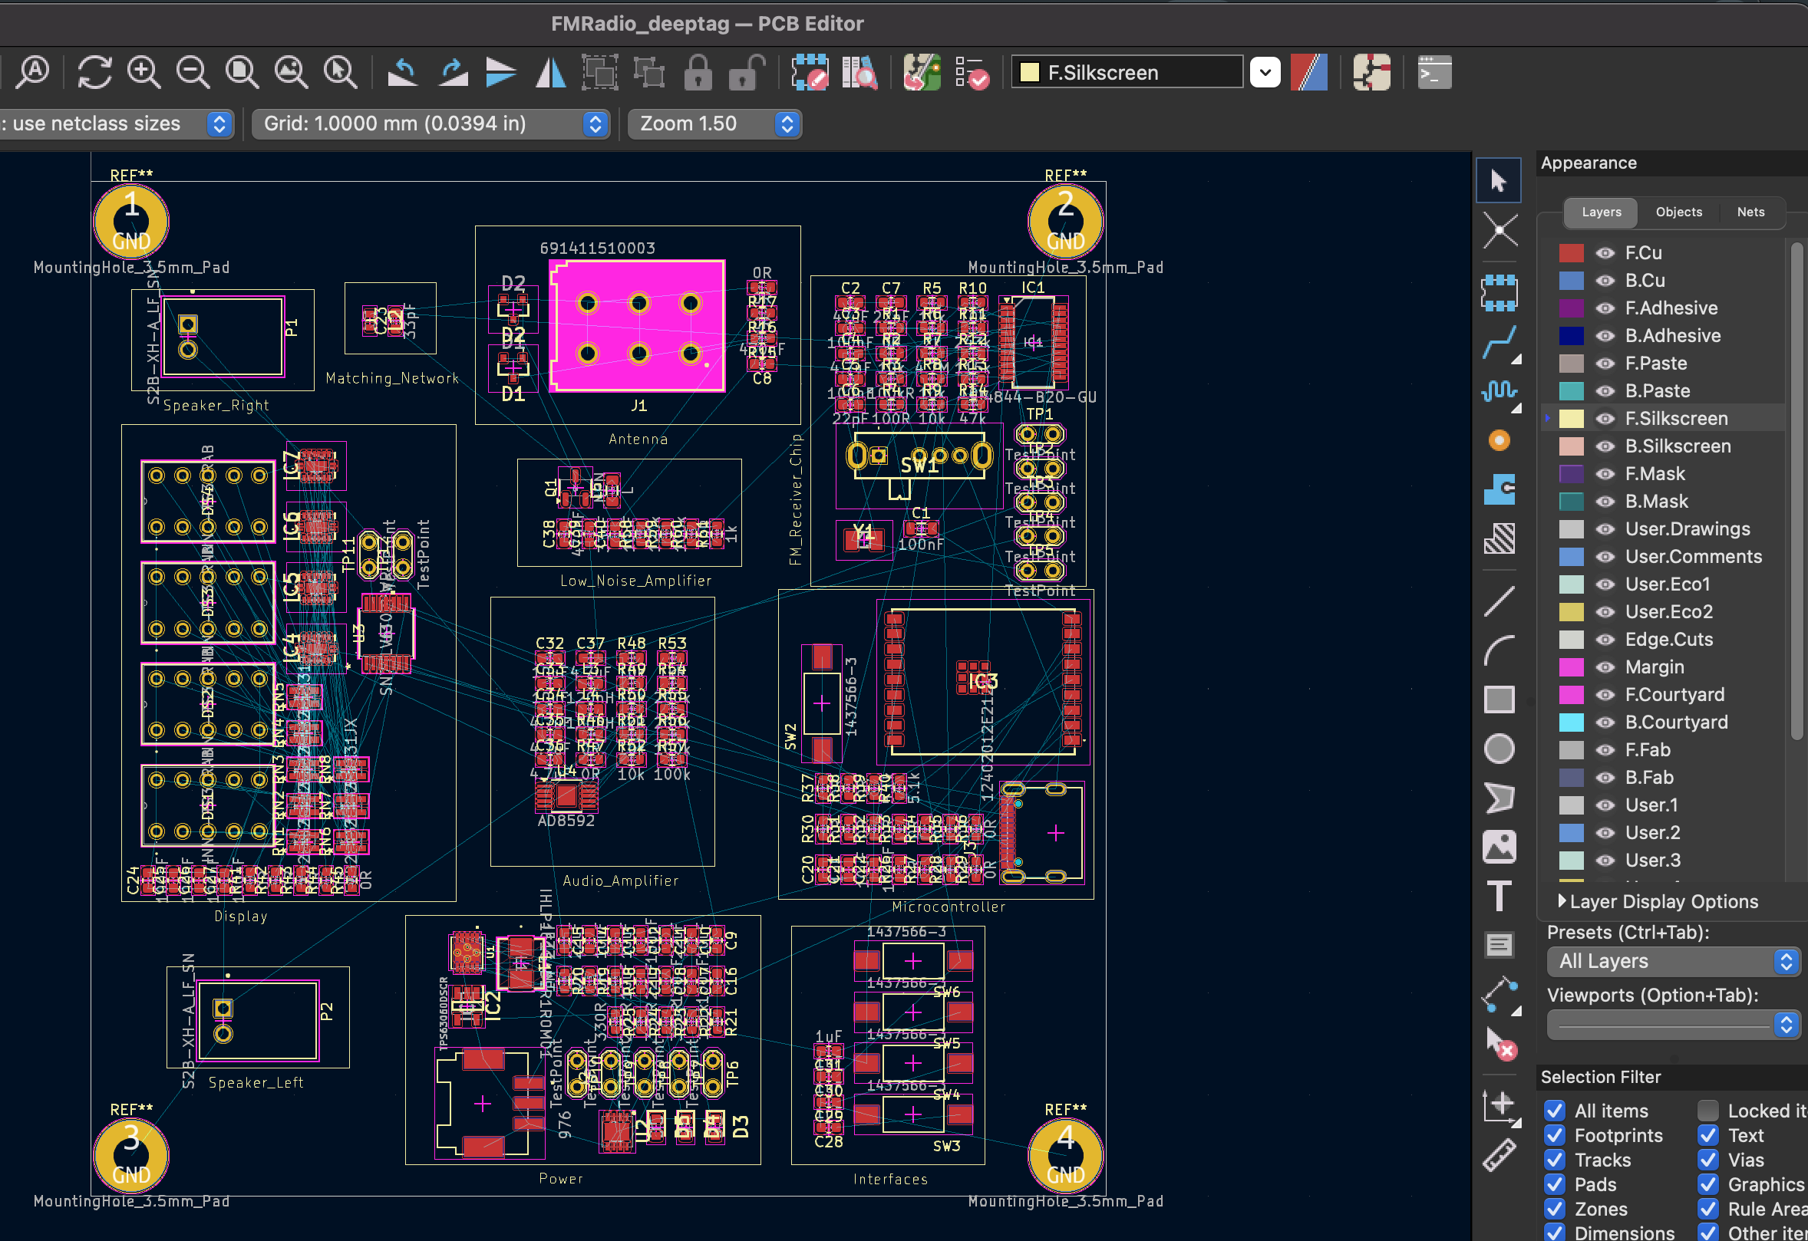Uncheck the Vias checkbox
The image size is (1808, 1241).
(1707, 1160)
